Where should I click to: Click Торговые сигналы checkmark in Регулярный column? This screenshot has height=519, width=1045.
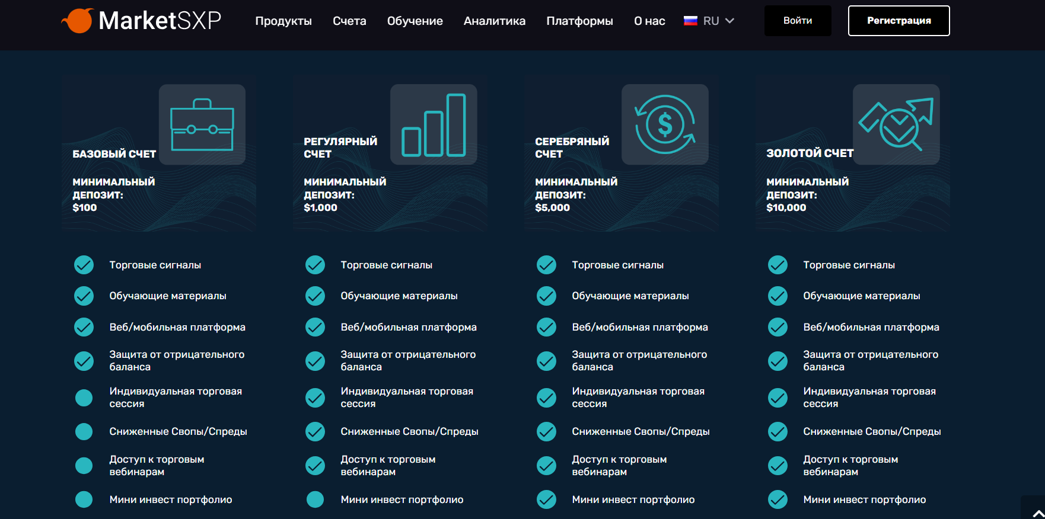tap(315, 265)
